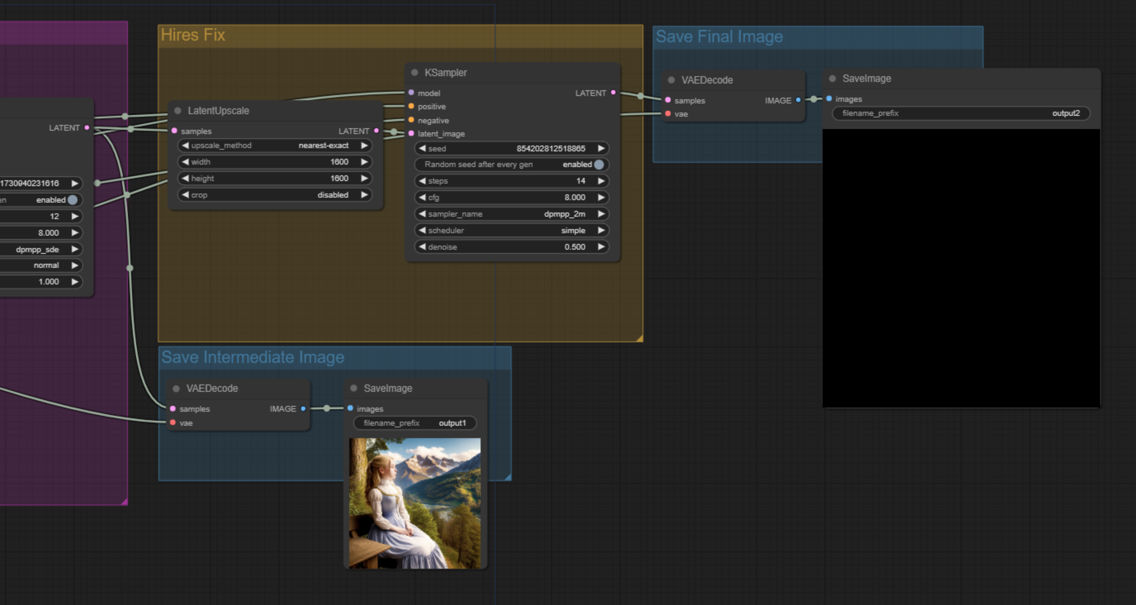Change the scheduler dropdown from simple
The height and width of the screenshot is (605, 1136).
tap(512, 230)
